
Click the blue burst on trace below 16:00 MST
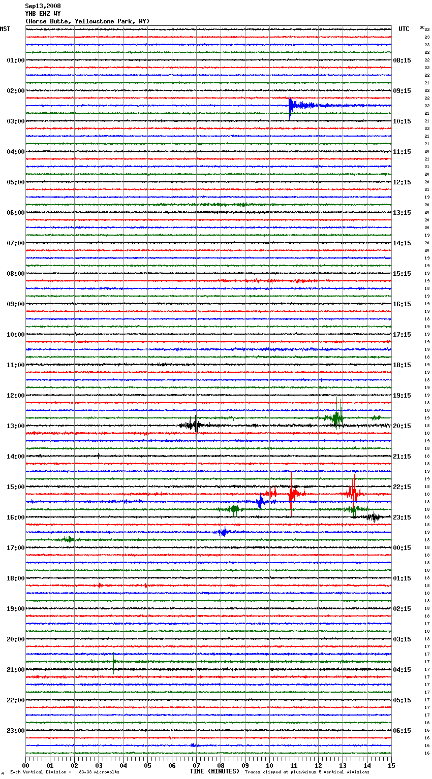[x=224, y=532]
